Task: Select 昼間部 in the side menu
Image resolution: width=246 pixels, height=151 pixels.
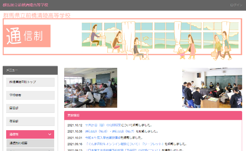Action: tap(30, 108)
